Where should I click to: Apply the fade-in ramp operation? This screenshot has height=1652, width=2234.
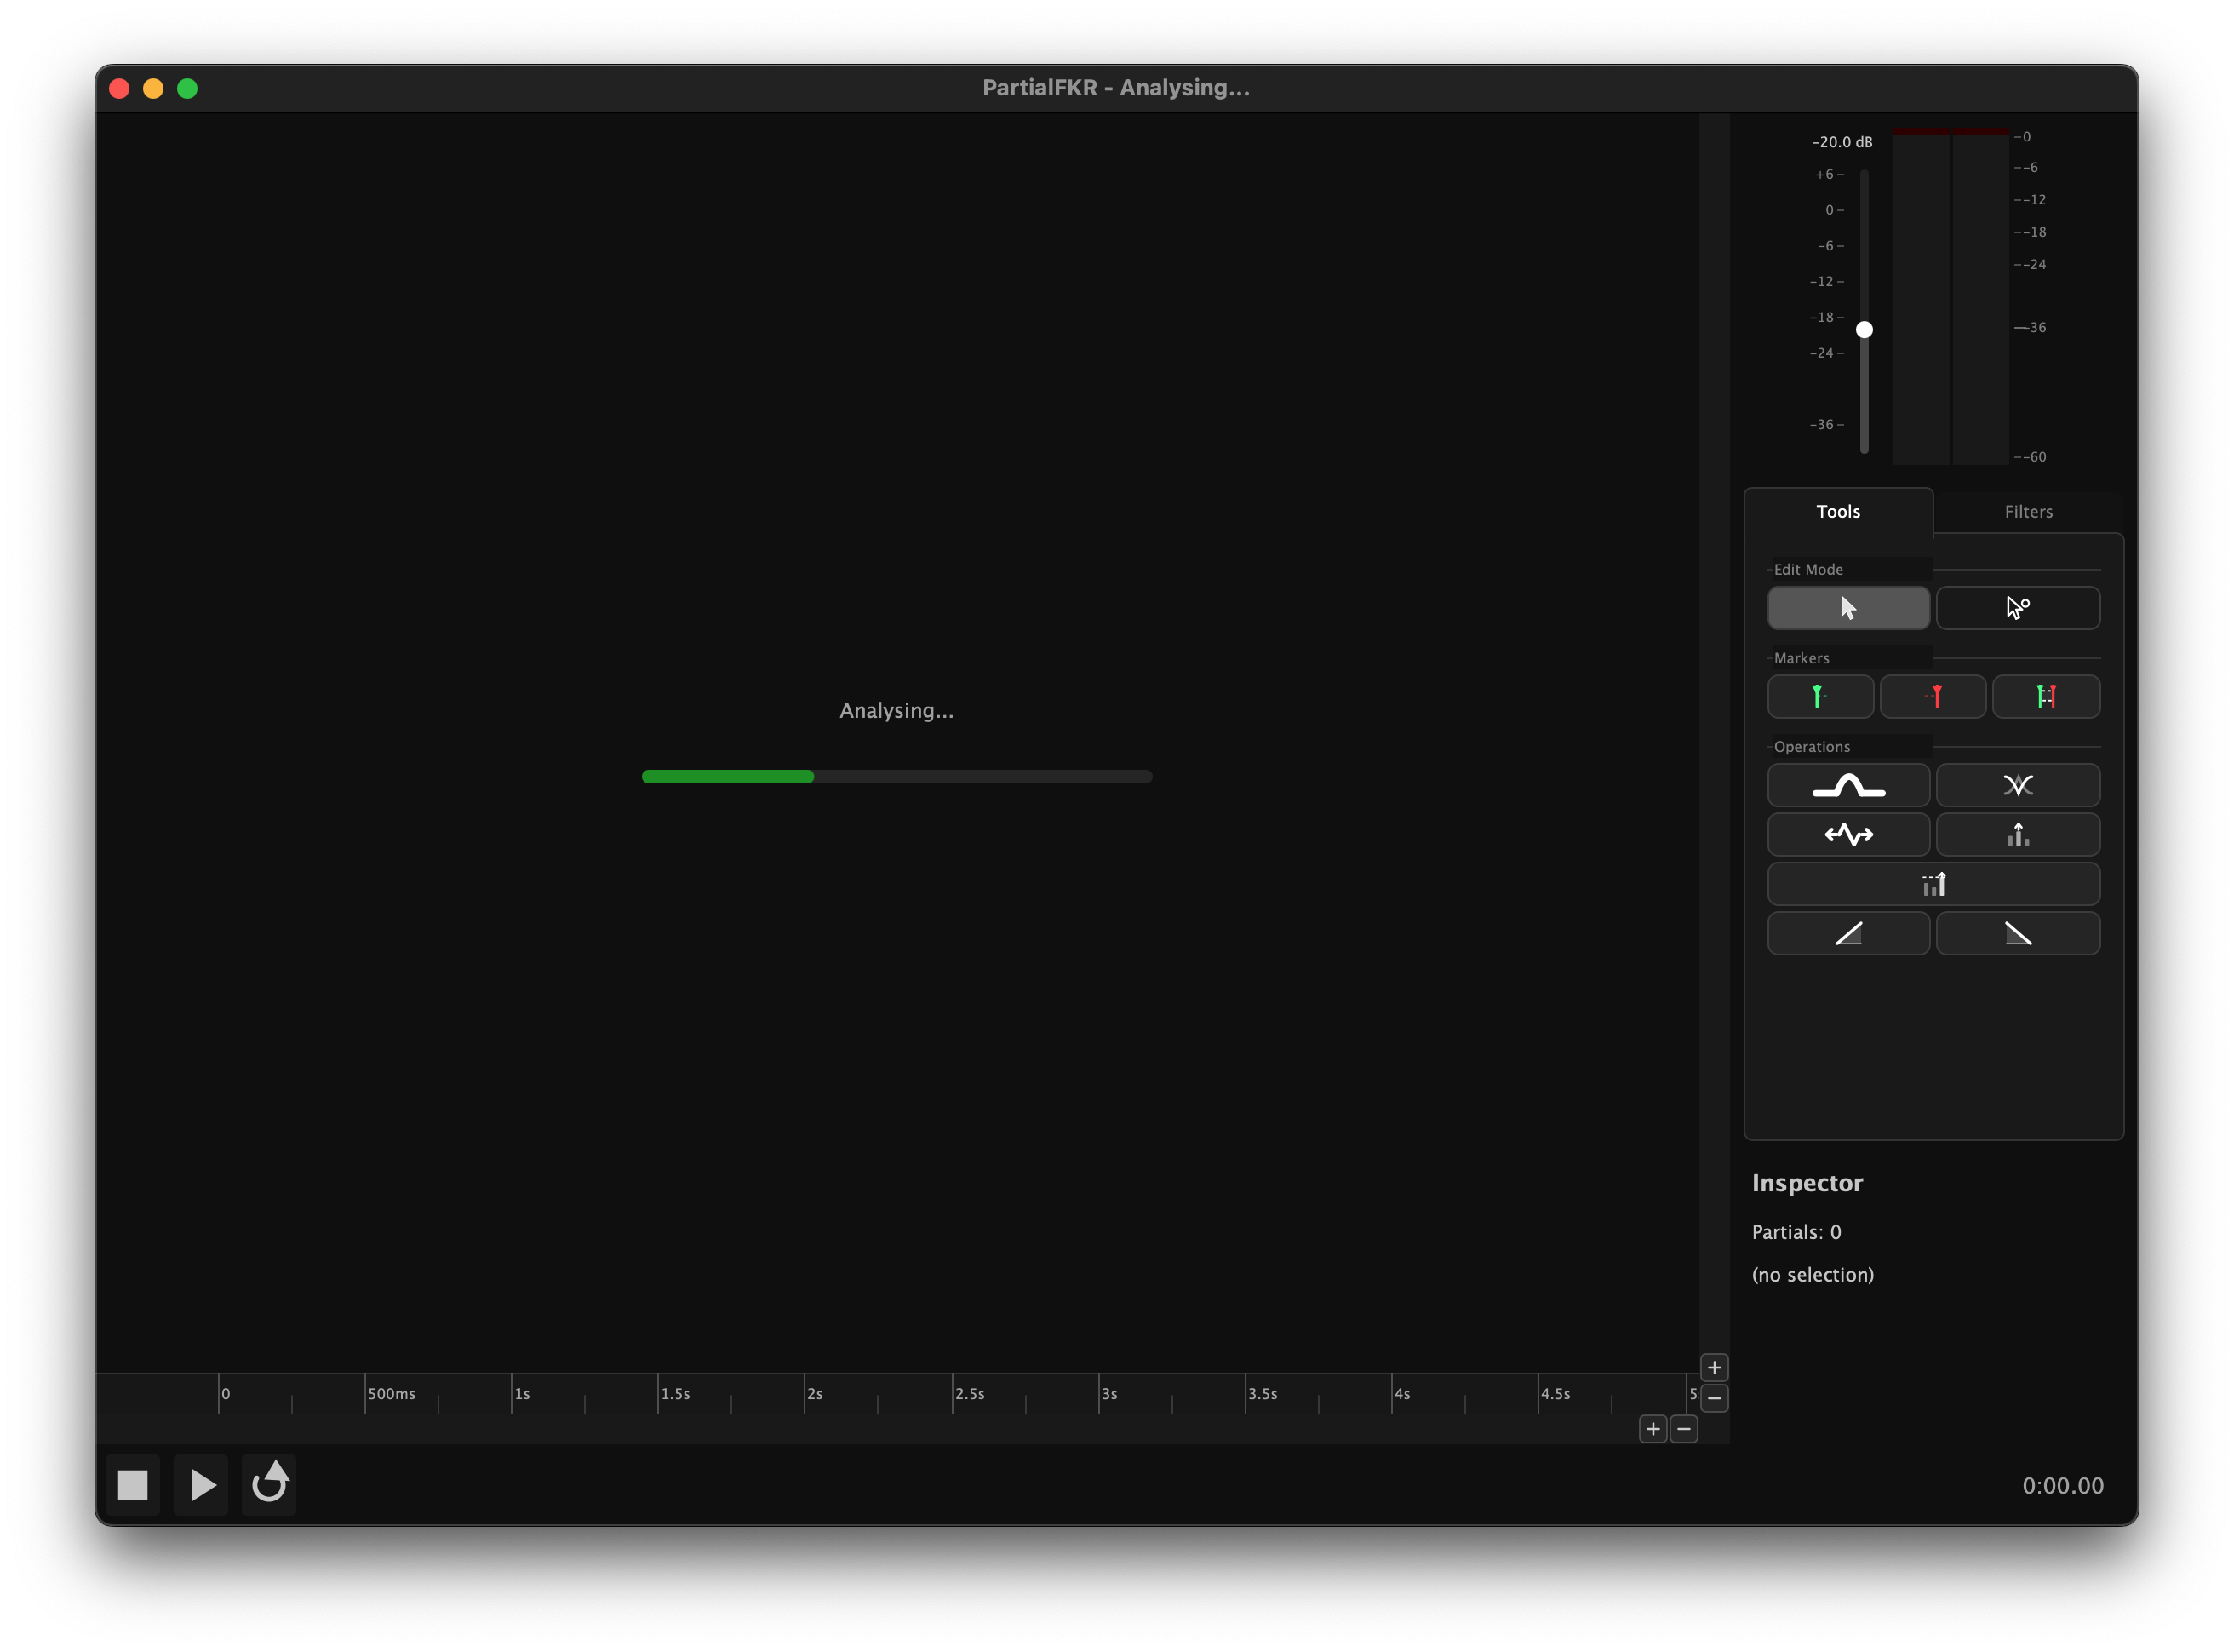click(x=1847, y=933)
